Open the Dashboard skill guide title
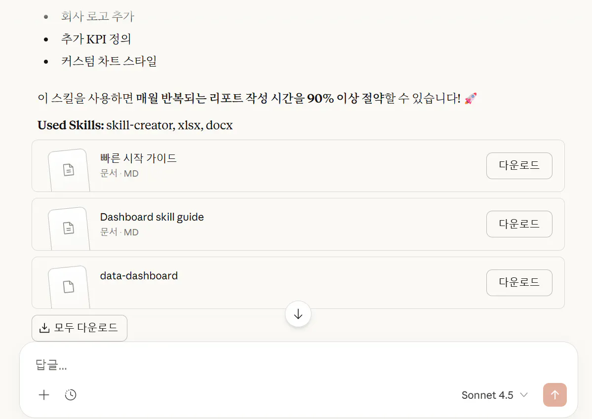592x419 pixels. 152,217
